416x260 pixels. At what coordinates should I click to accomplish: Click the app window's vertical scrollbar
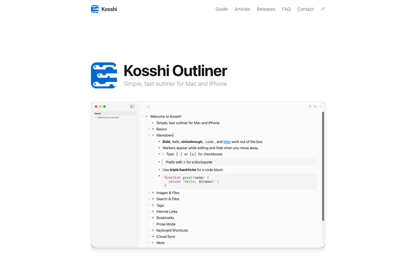(323, 166)
